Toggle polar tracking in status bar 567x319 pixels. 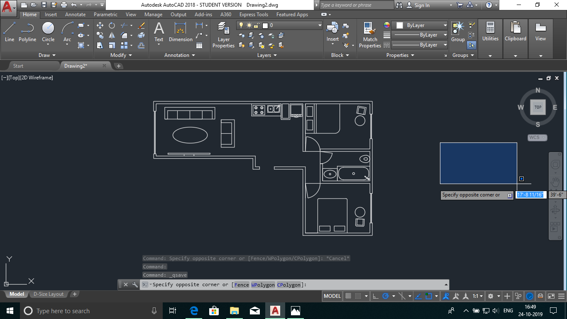pyautogui.click(x=386, y=296)
